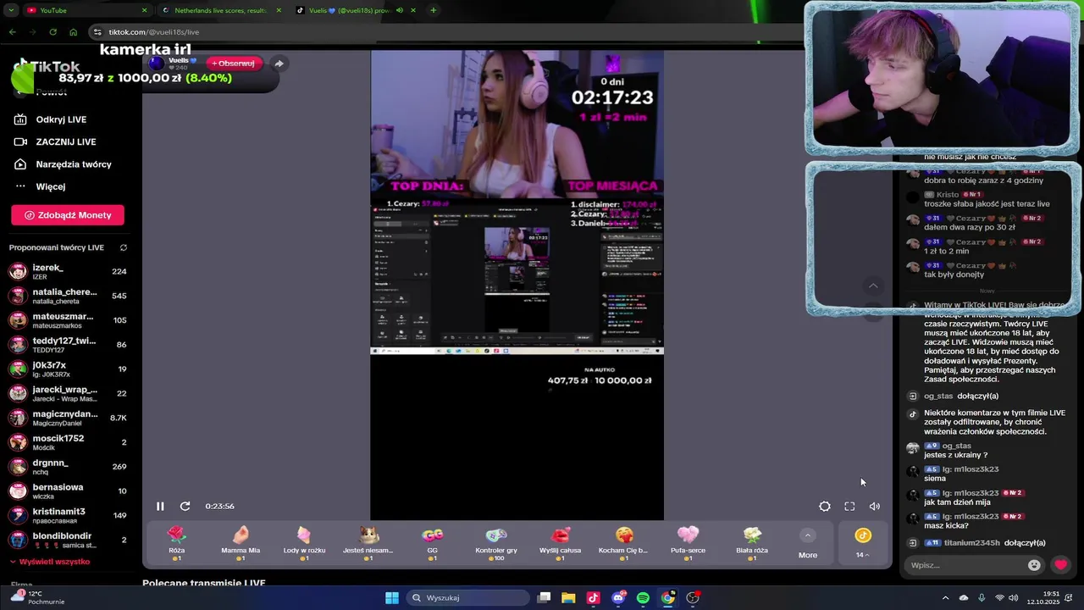
Task: Open izerek_ live stream
Action: (68, 271)
